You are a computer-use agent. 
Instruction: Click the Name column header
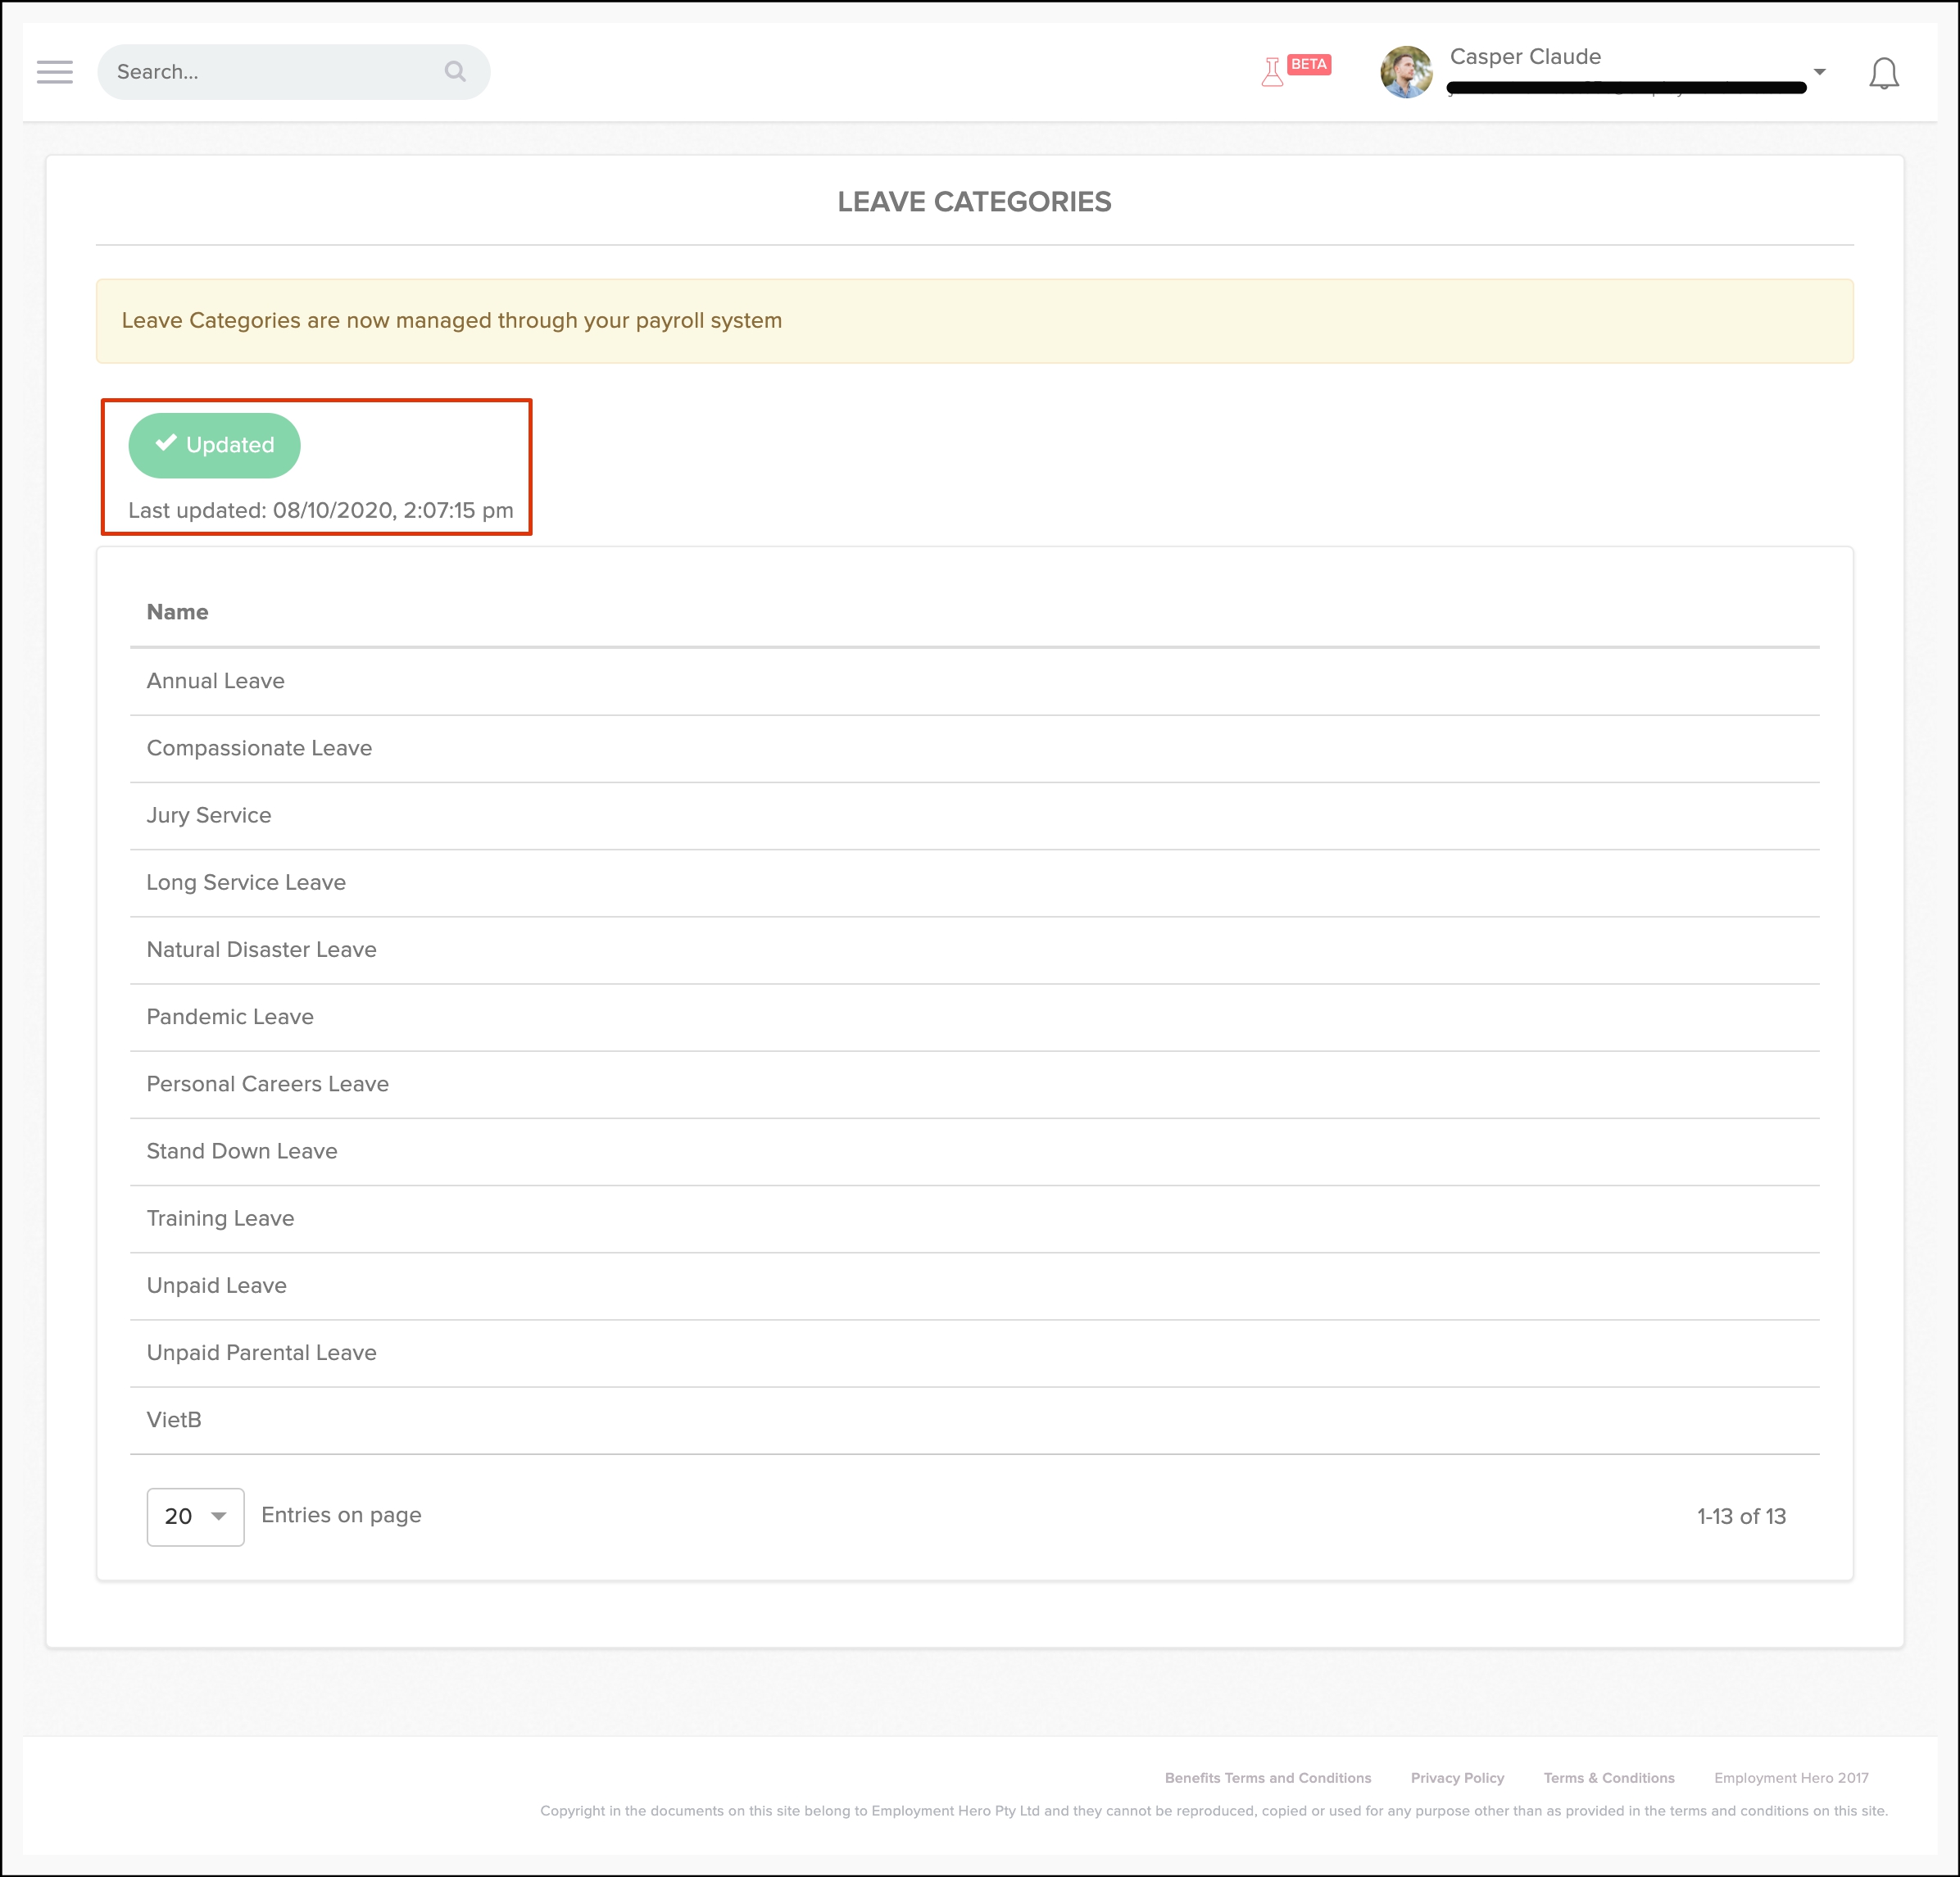point(178,612)
